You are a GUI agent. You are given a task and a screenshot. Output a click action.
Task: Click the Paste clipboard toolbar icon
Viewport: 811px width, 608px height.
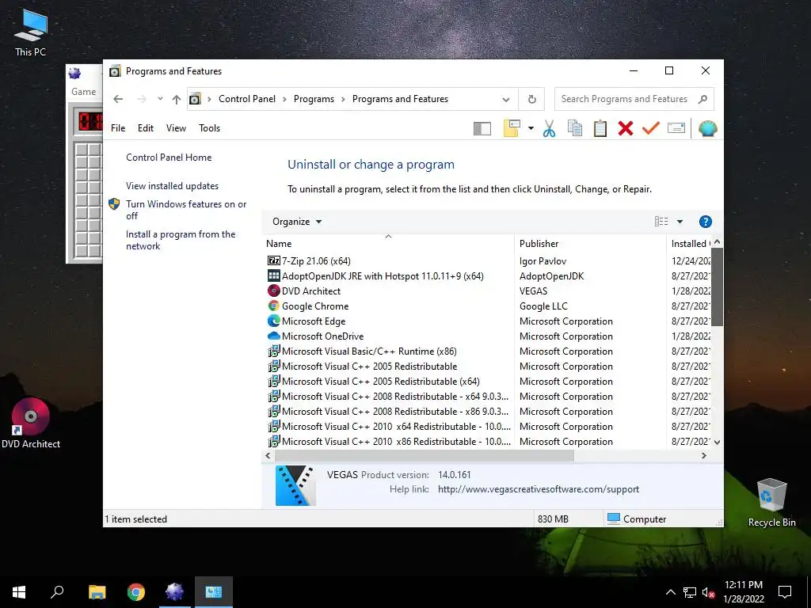pos(600,128)
